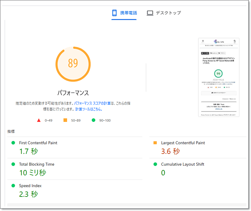The height and width of the screenshot is (211, 251).
Task: Click the Largest Contentful Paint label
Action: coord(183,143)
